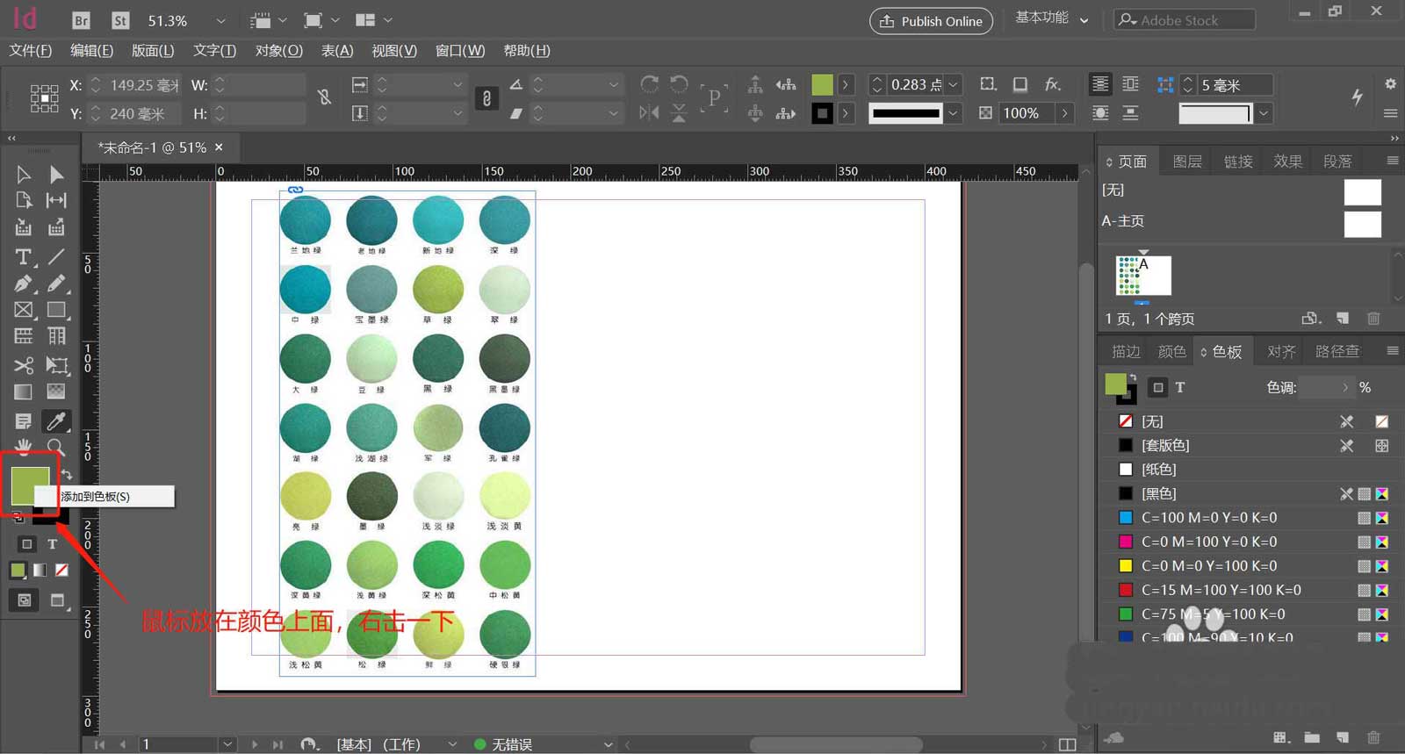Select the Pen tool

click(x=24, y=284)
